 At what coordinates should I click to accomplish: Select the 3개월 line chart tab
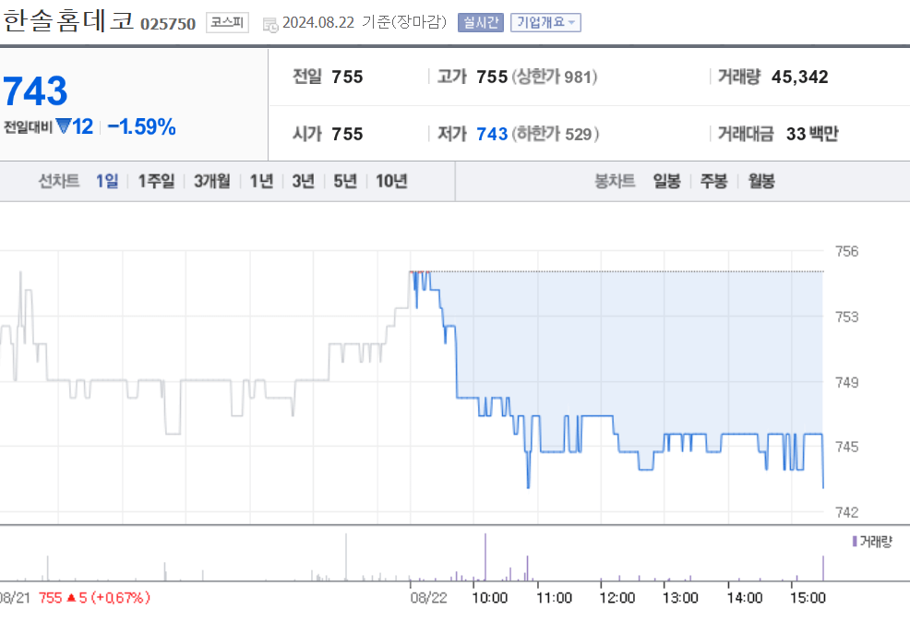(212, 181)
